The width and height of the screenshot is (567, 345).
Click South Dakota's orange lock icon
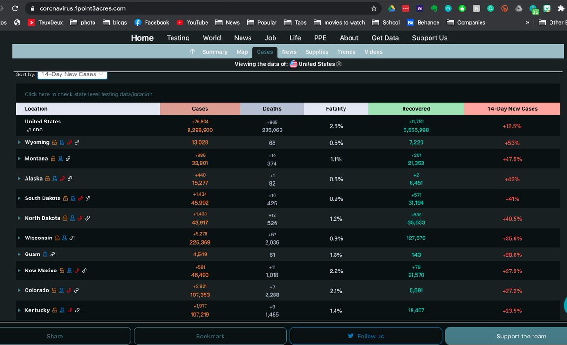pos(65,198)
